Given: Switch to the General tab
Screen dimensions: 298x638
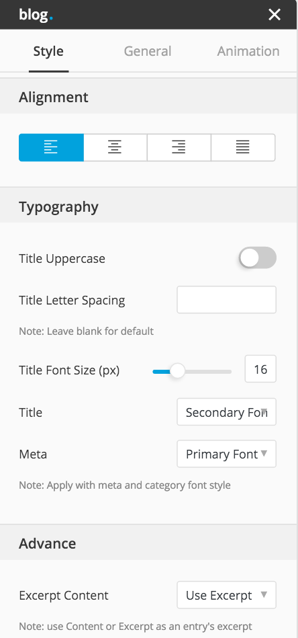Looking at the screenshot, I should [x=148, y=51].
